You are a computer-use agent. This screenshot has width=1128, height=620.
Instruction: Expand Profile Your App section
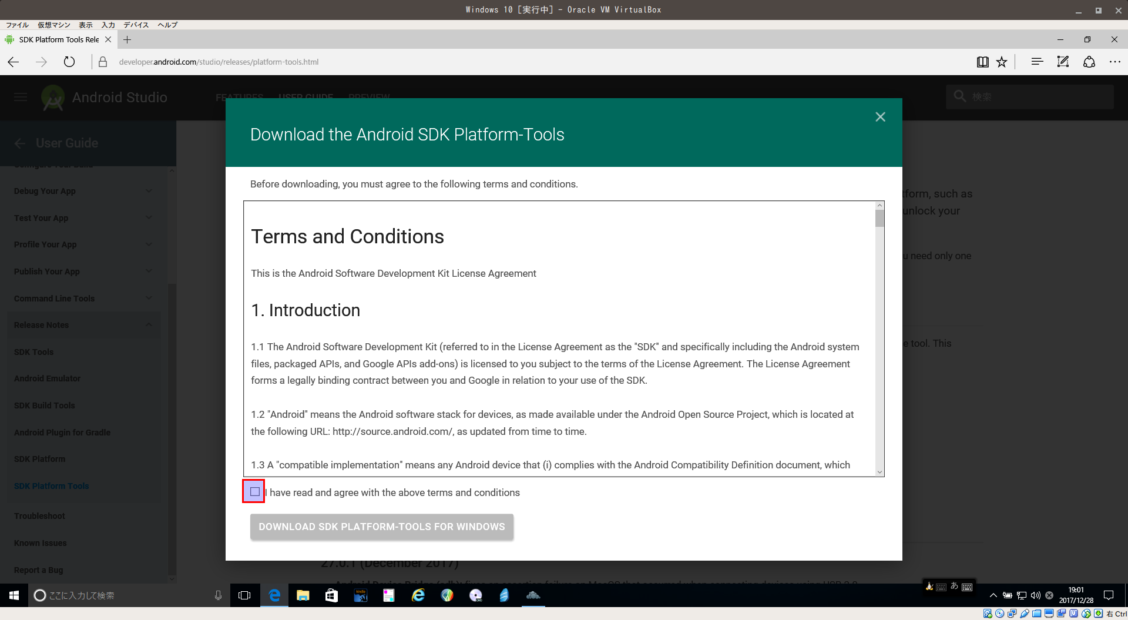point(83,244)
